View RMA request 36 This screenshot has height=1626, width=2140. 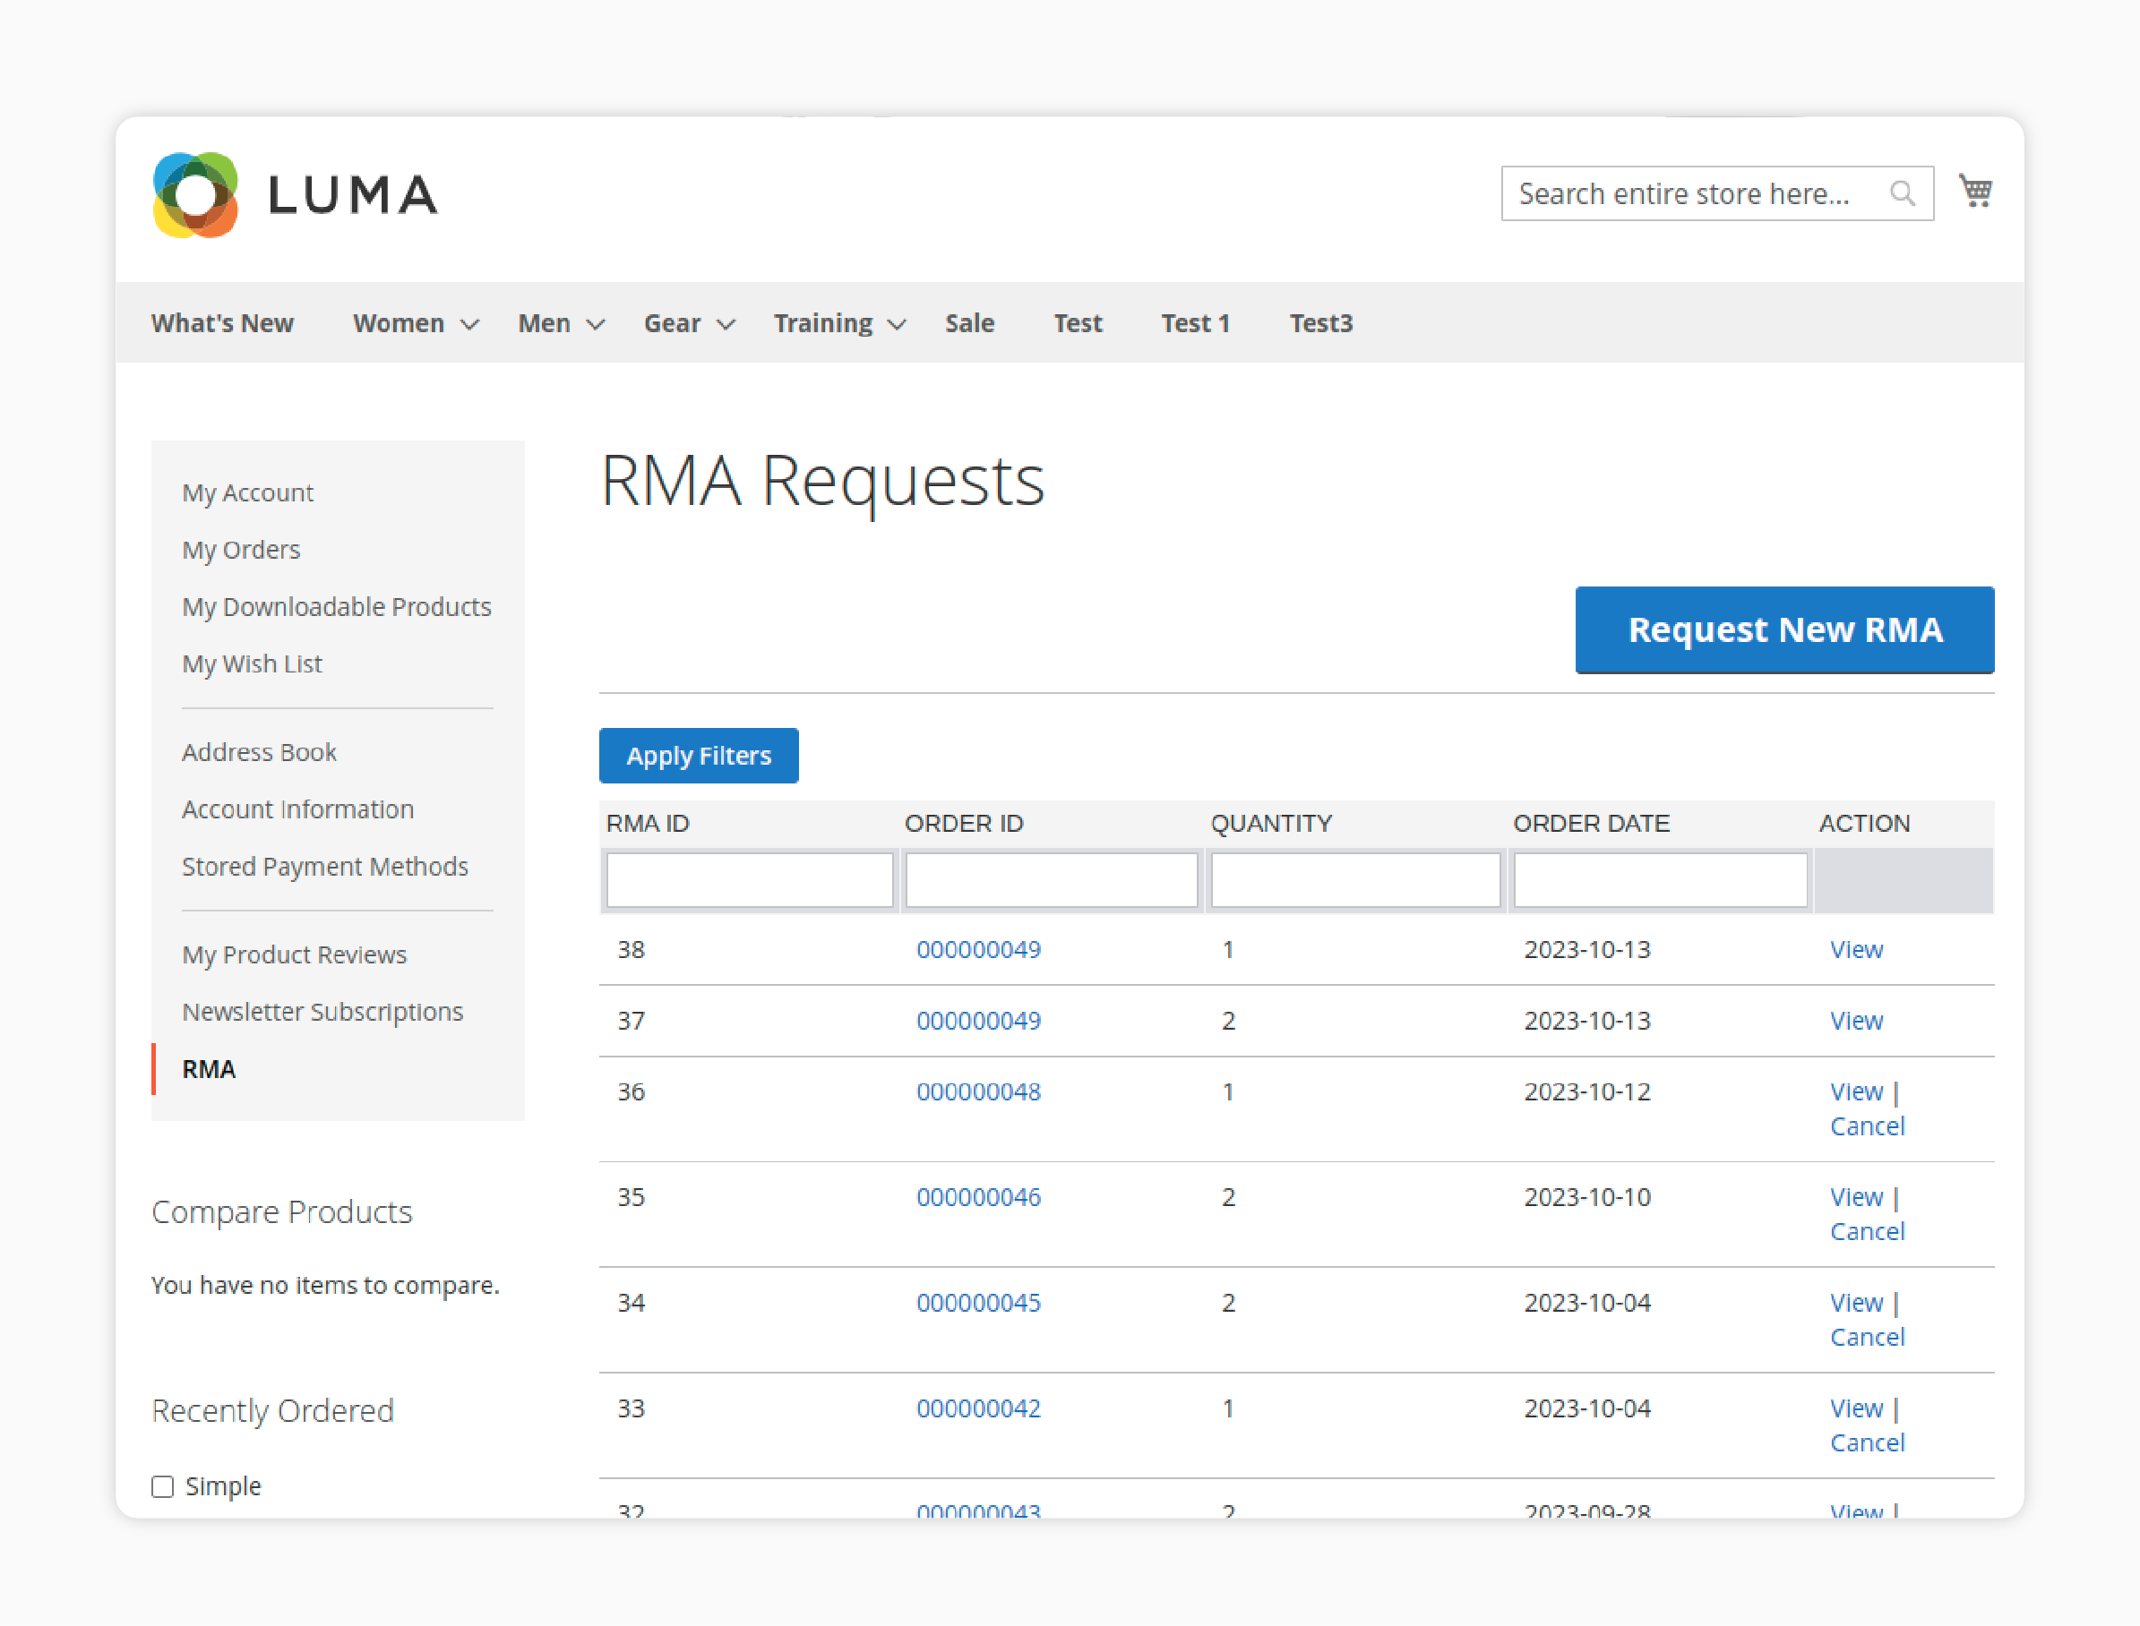pyautogui.click(x=1856, y=1091)
